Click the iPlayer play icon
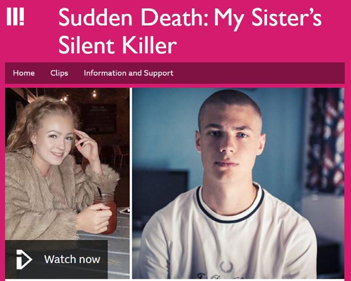The width and height of the screenshot is (351, 281). (24, 259)
